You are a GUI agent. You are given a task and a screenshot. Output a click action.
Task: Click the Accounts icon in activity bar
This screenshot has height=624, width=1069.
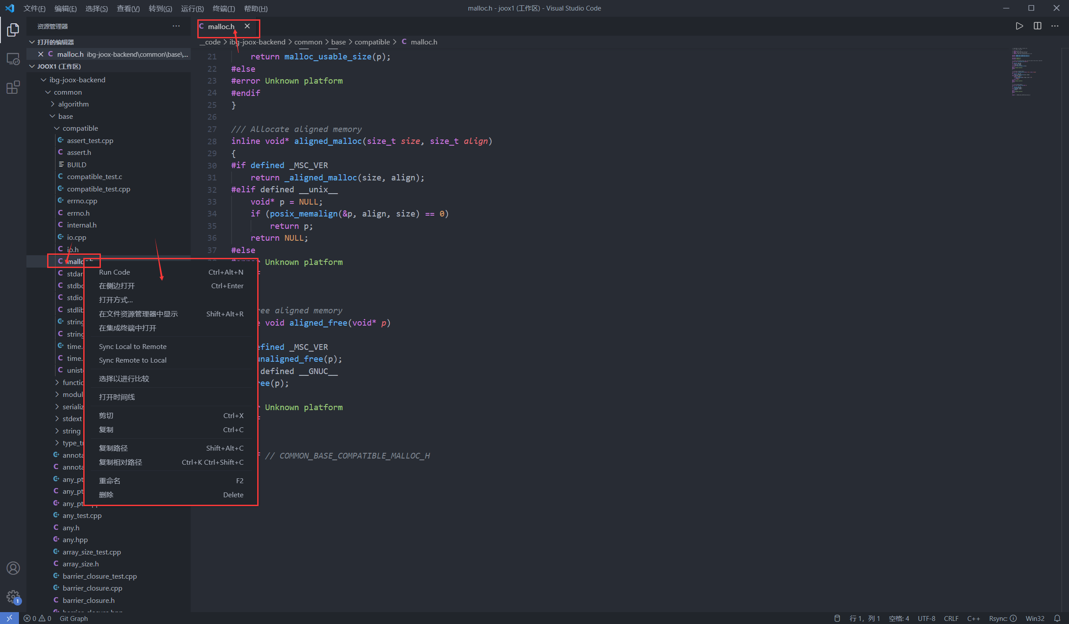click(13, 568)
